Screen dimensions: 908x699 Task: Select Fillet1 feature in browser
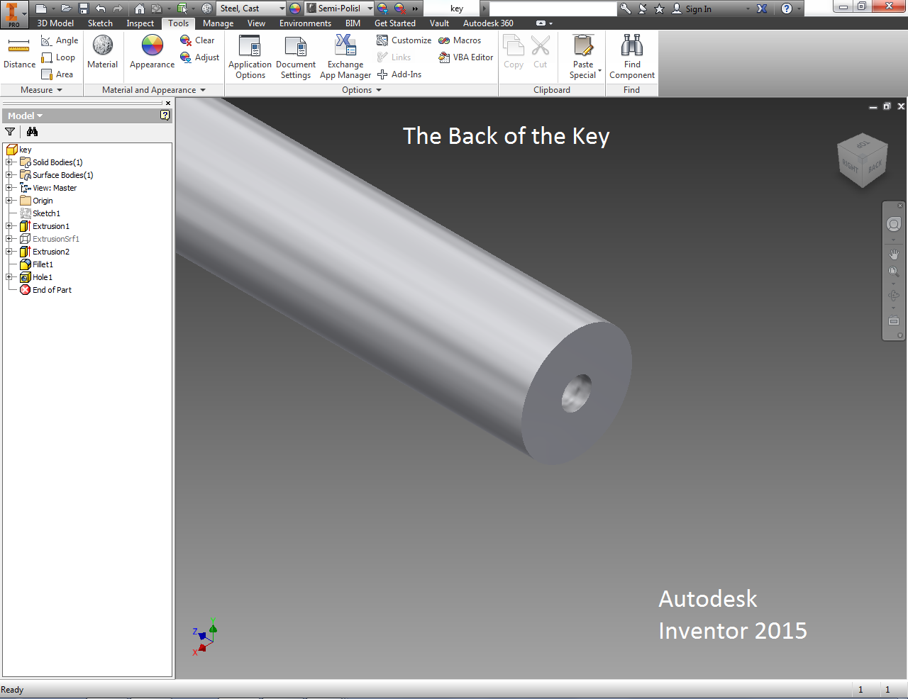pyautogui.click(x=43, y=264)
